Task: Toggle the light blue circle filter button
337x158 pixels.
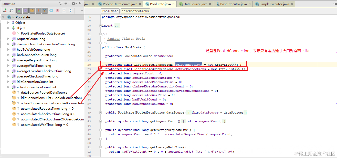Action: coord(51,10)
